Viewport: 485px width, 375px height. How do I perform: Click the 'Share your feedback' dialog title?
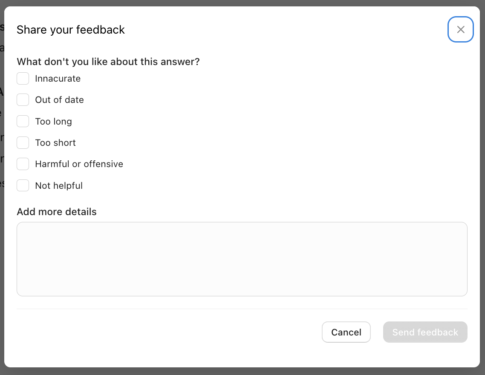coord(71,30)
